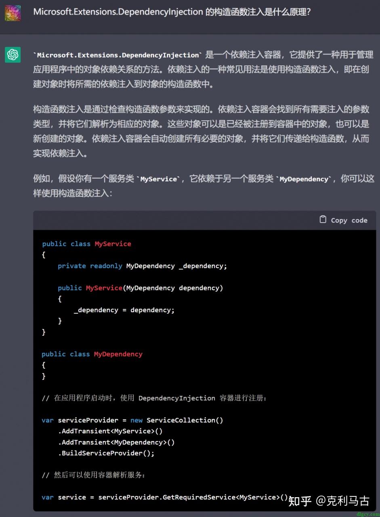
Task: Select the MyService class name in code
Action: coord(113,244)
